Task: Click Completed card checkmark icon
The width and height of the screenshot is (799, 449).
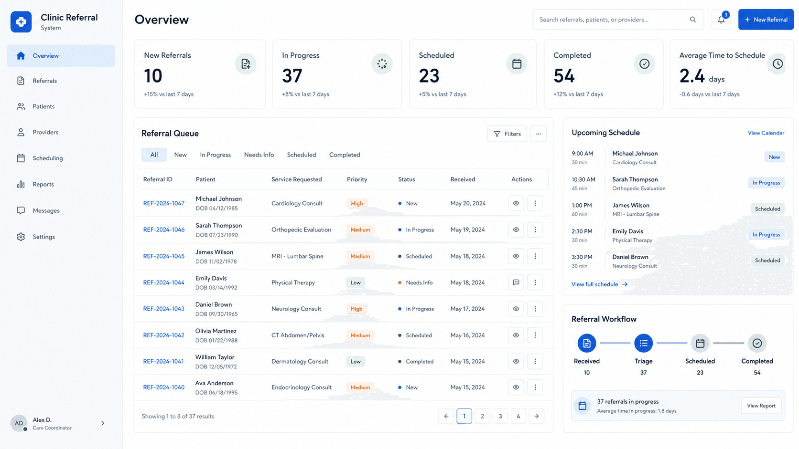Action: coord(644,63)
